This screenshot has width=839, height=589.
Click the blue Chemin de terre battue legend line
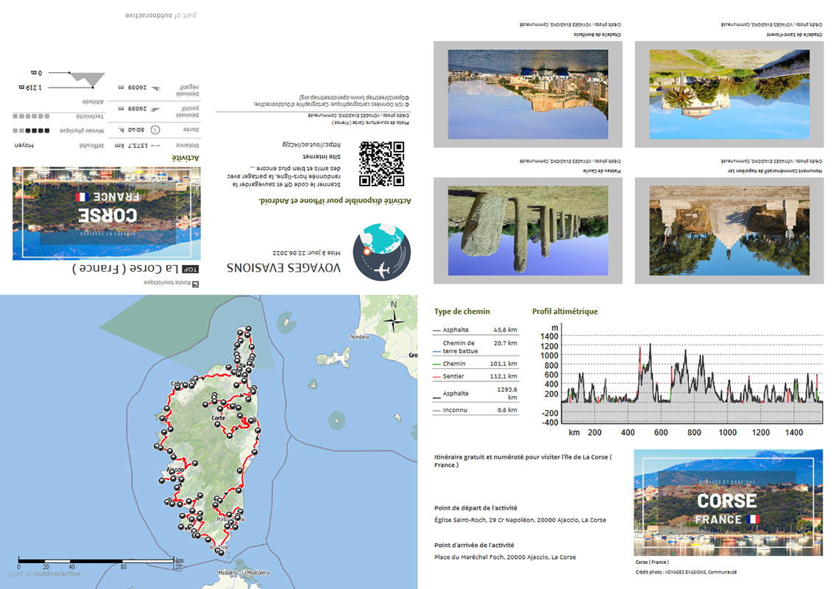pos(436,352)
